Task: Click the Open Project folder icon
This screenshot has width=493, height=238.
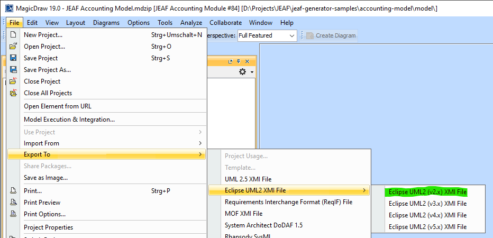Action: 13,47
